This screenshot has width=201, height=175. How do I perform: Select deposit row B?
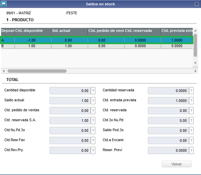point(97,46)
